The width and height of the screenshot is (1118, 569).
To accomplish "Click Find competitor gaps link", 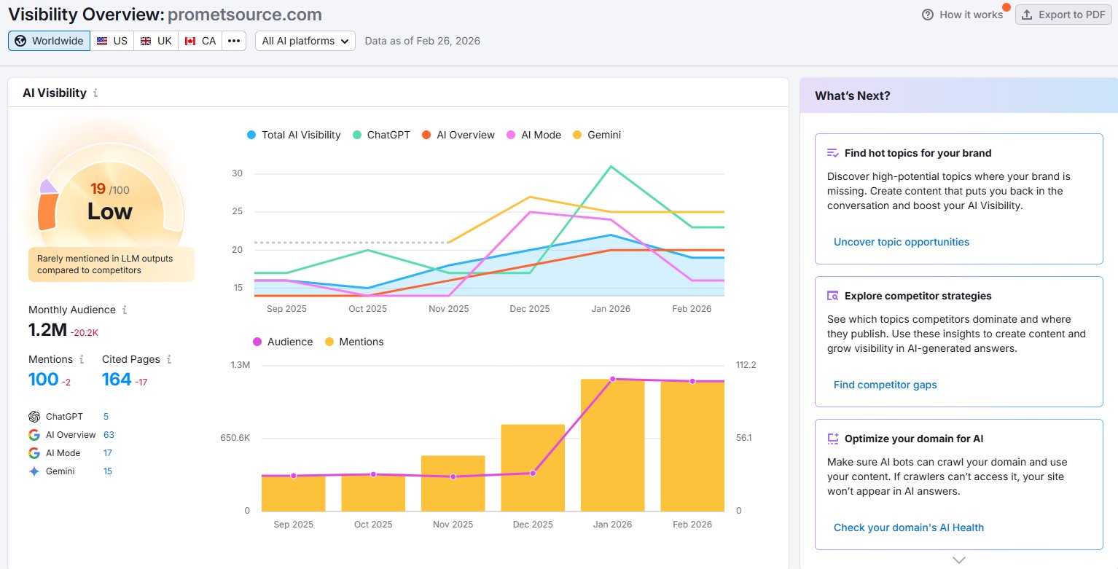I will point(886,385).
